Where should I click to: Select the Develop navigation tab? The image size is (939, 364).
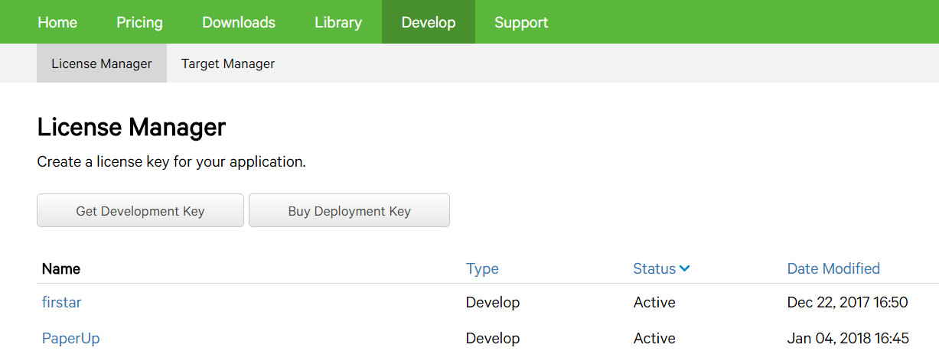[x=429, y=22]
